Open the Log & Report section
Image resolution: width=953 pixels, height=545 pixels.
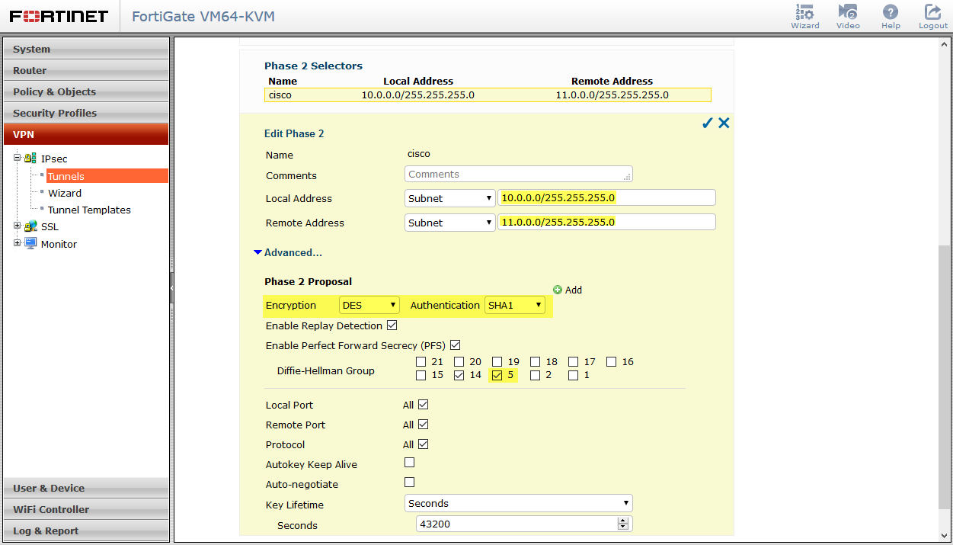[x=86, y=531]
